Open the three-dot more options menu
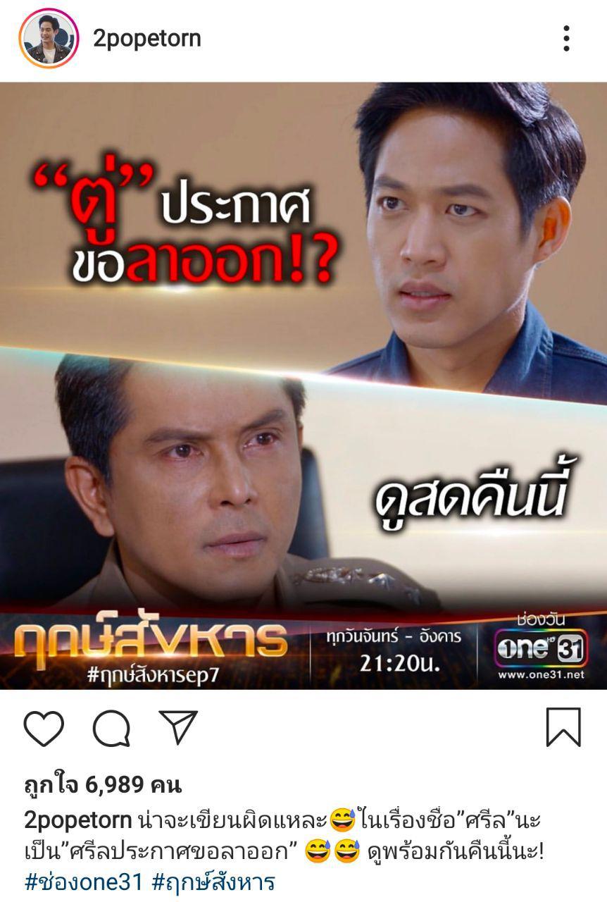The image size is (607, 902). (x=566, y=39)
